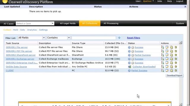Run the SERVER1 File server collection

click(x=129, y=47)
